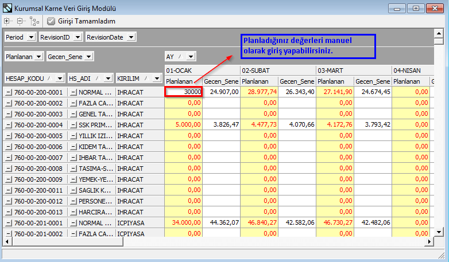Image resolution: width=449 pixels, height=262 pixels.
Task: Click the Planlanan sub-header under 02-SUBAT
Action: coord(259,81)
